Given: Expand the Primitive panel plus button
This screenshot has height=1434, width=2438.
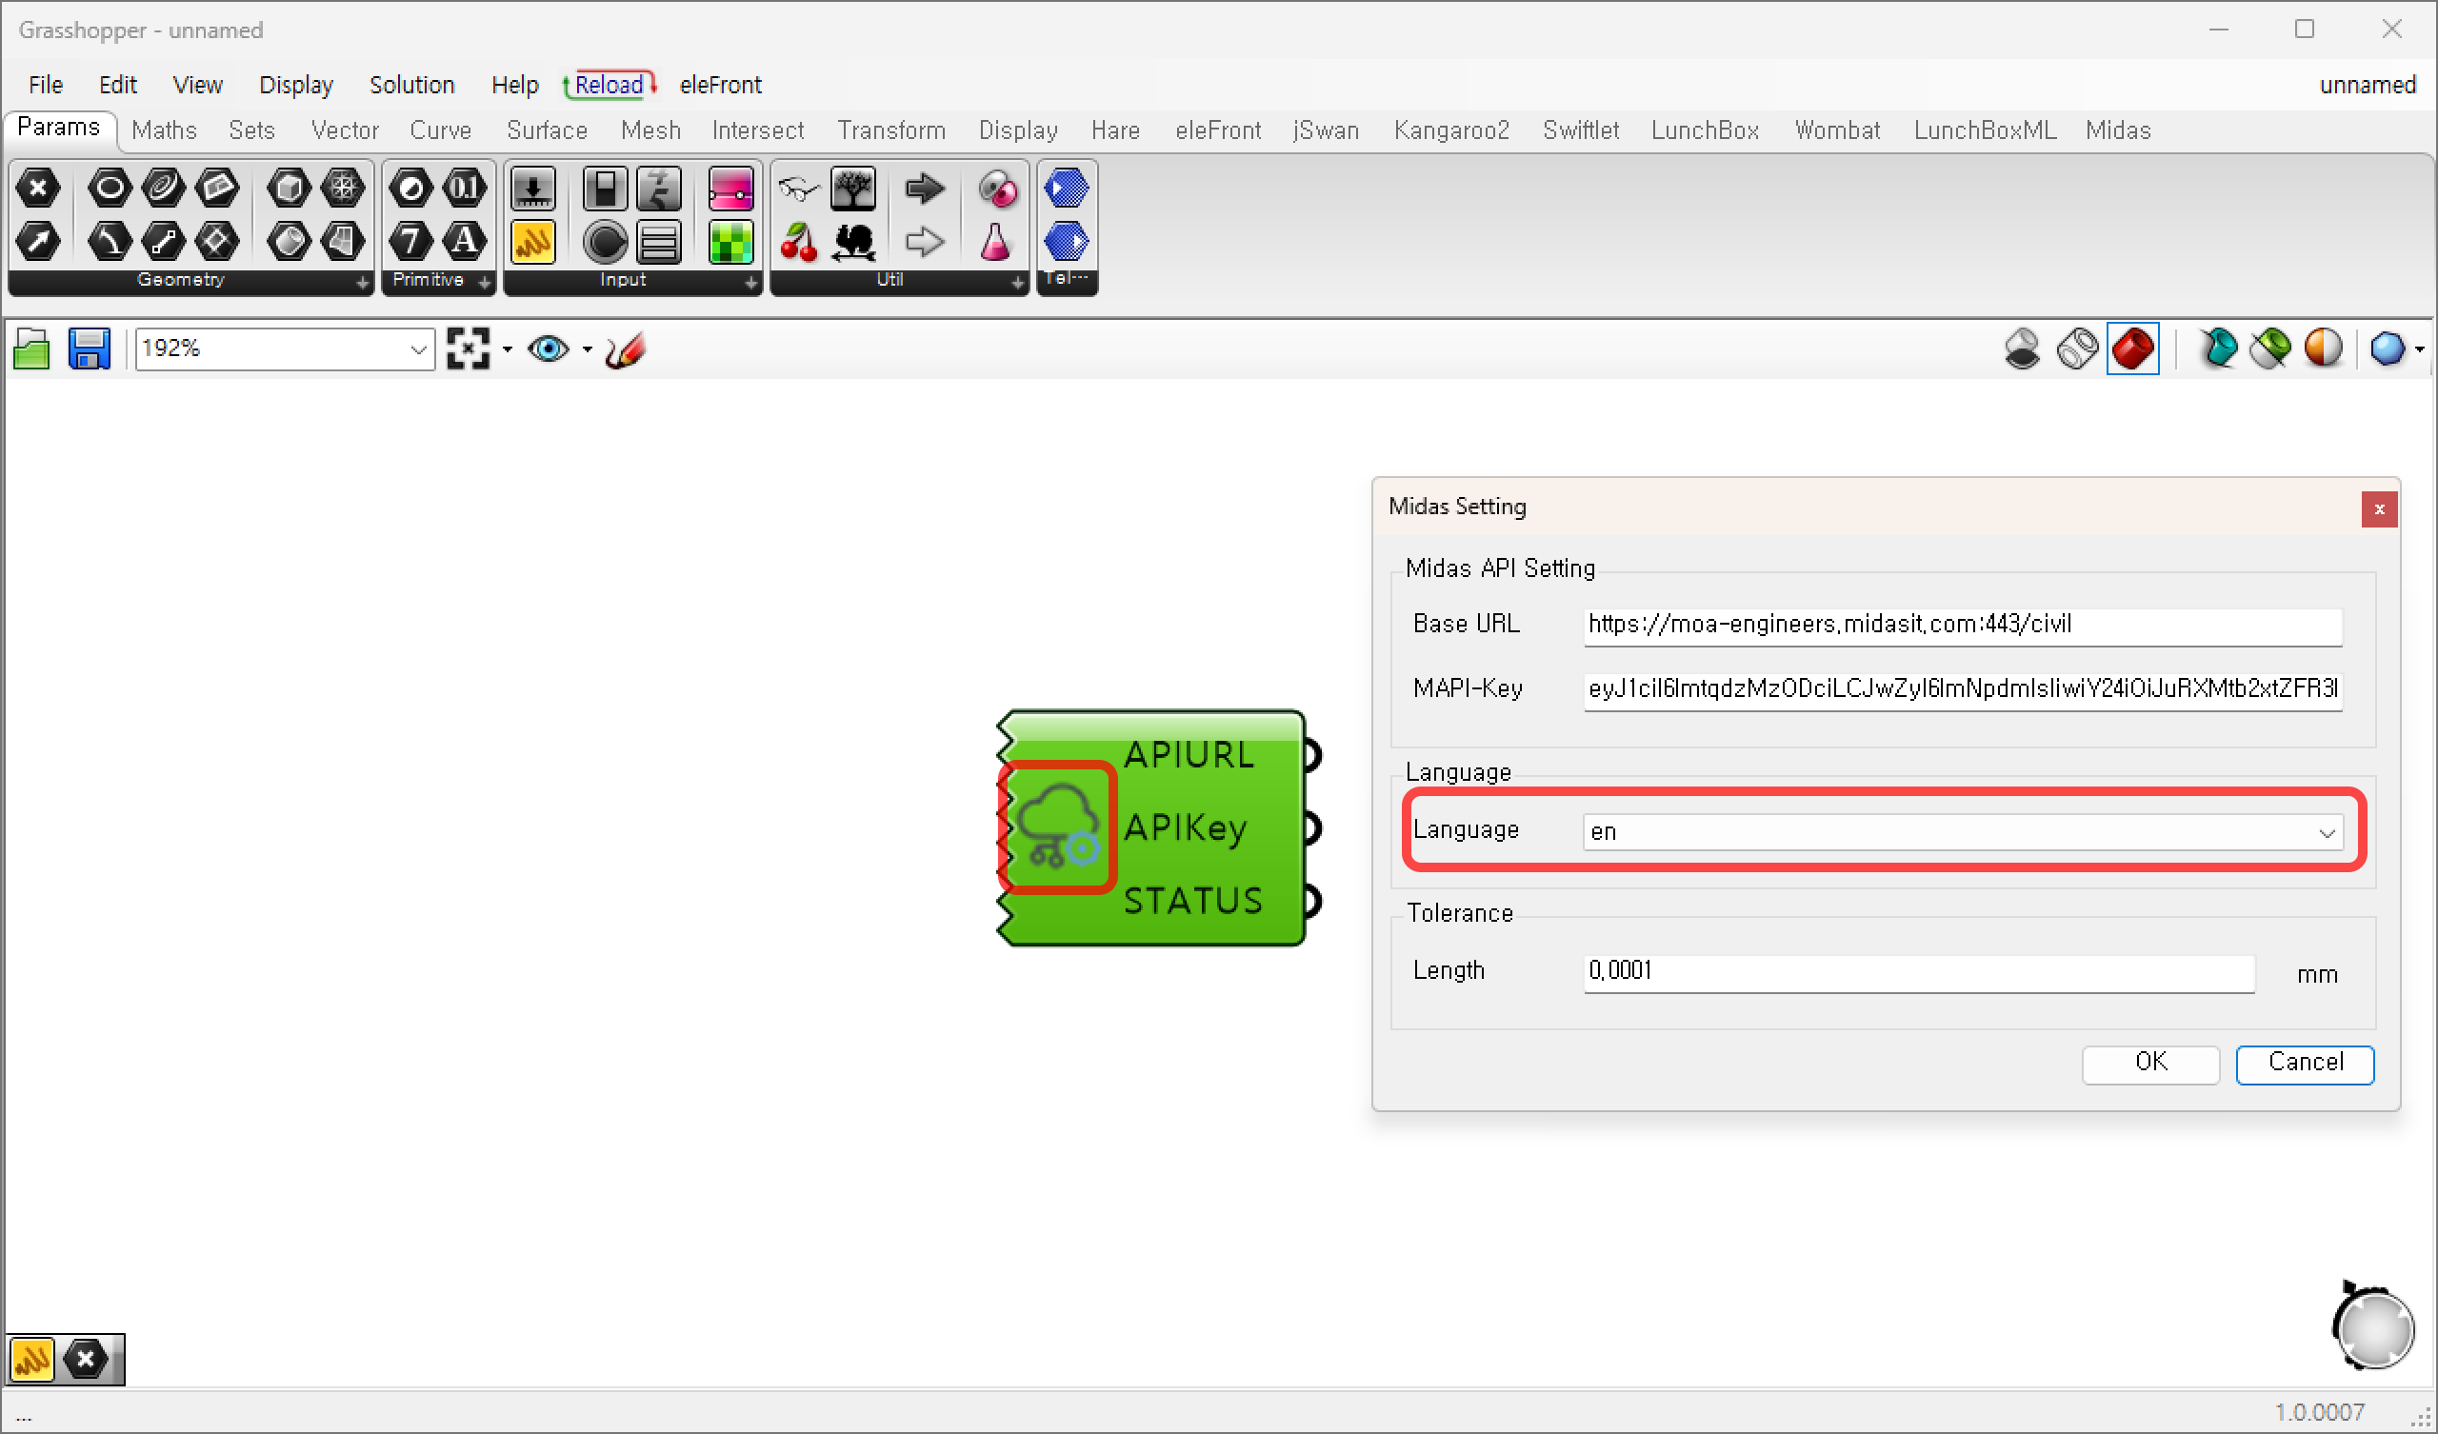Looking at the screenshot, I should coord(485,283).
